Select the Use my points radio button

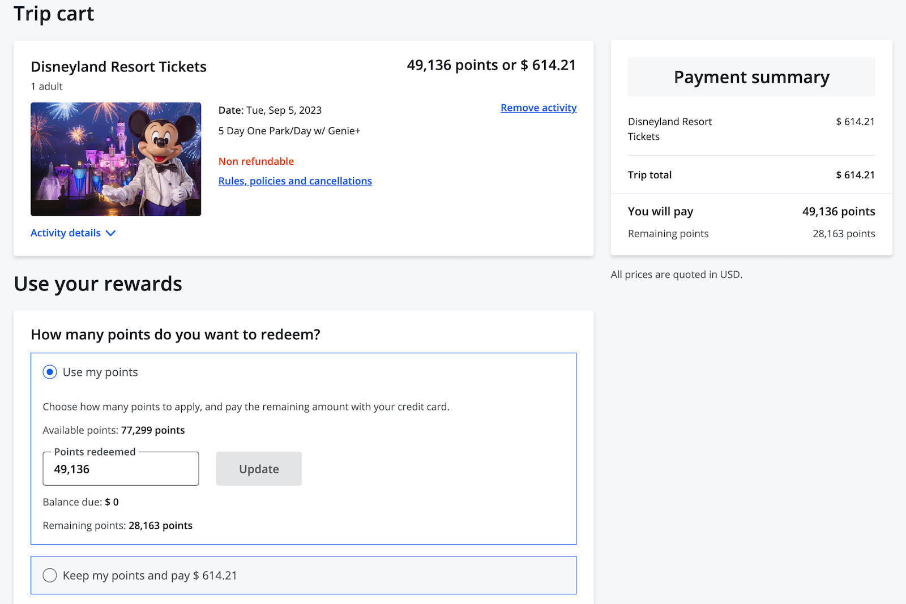pos(50,372)
